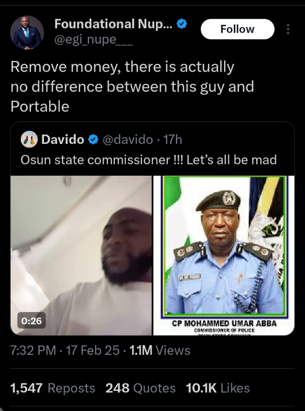Open the three-dot more options menu

tap(288, 30)
